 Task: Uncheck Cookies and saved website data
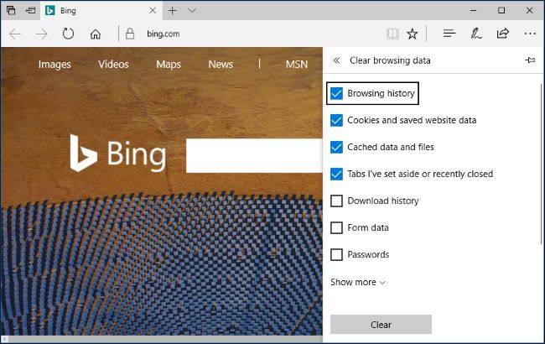[336, 120]
